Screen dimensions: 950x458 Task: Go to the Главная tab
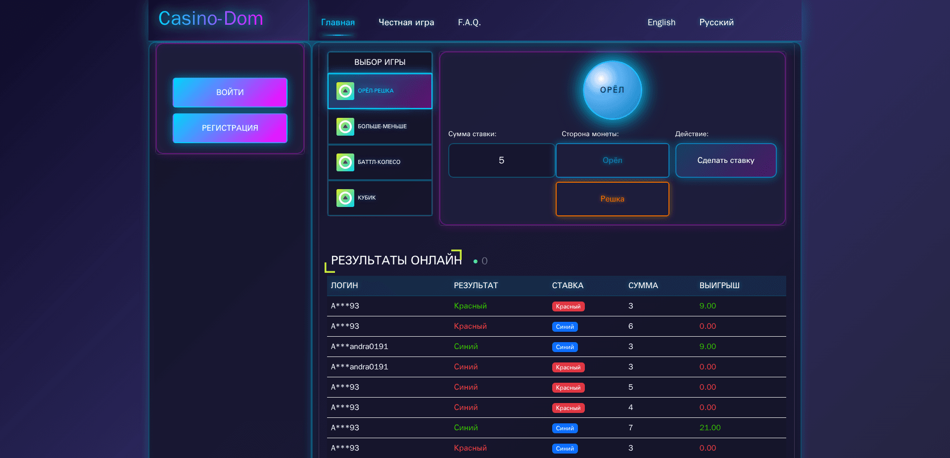pyautogui.click(x=338, y=22)
